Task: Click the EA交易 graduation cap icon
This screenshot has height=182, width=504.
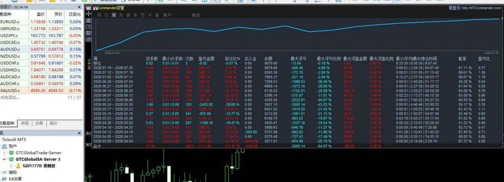Action: point(5,179)
